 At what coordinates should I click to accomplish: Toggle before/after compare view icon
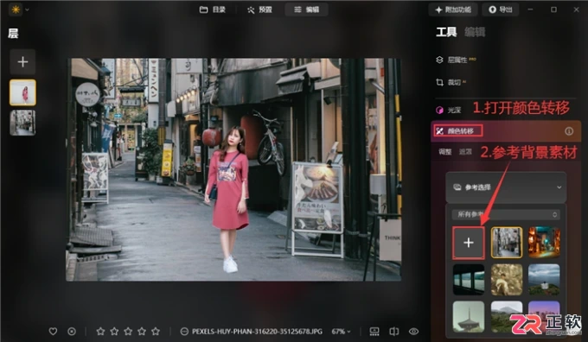pyautogui.click(x=394, y=332)
